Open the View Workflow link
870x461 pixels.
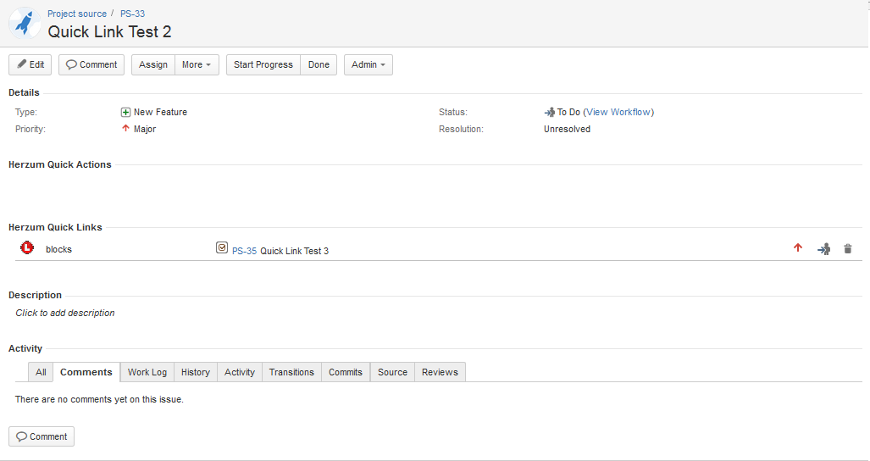pos(618,113)
